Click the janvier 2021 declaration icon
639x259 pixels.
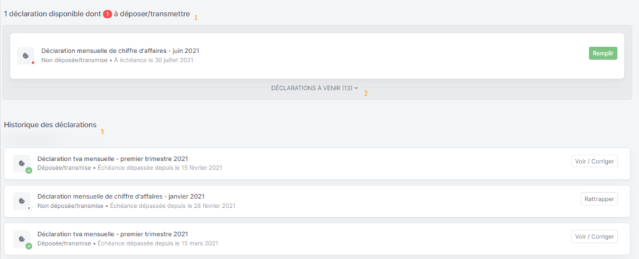pyautogui.click(x=22, y=201)
